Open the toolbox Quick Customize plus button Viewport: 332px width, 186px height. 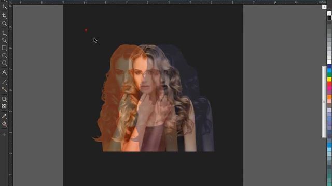point(4,134)
